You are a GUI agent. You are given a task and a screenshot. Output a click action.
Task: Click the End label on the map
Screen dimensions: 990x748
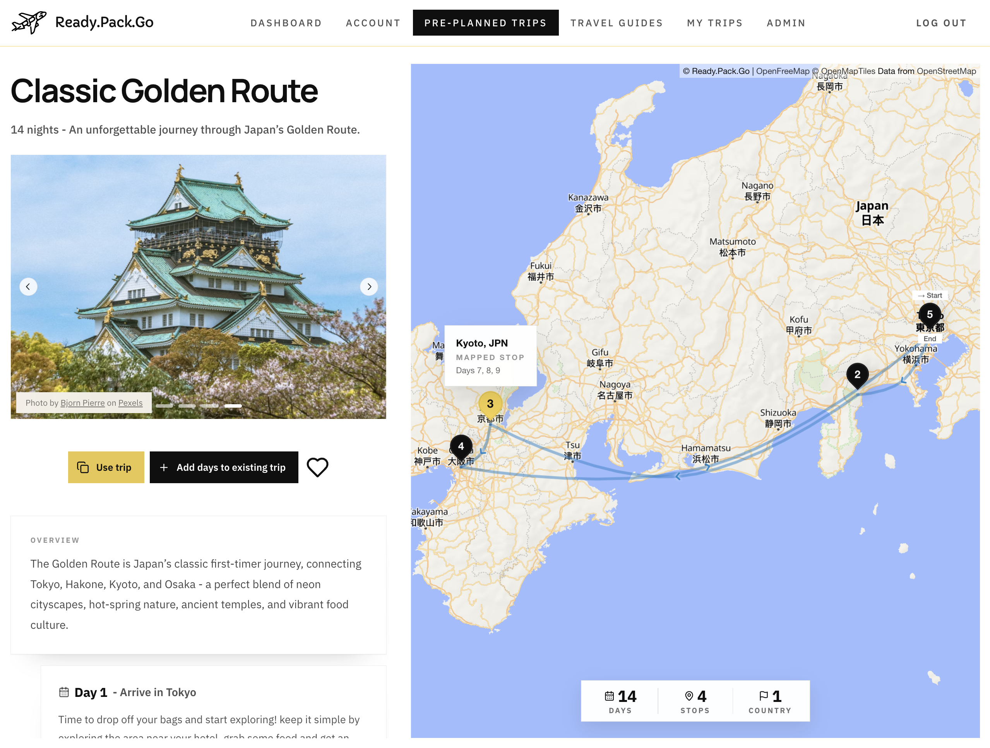[930, 339]
